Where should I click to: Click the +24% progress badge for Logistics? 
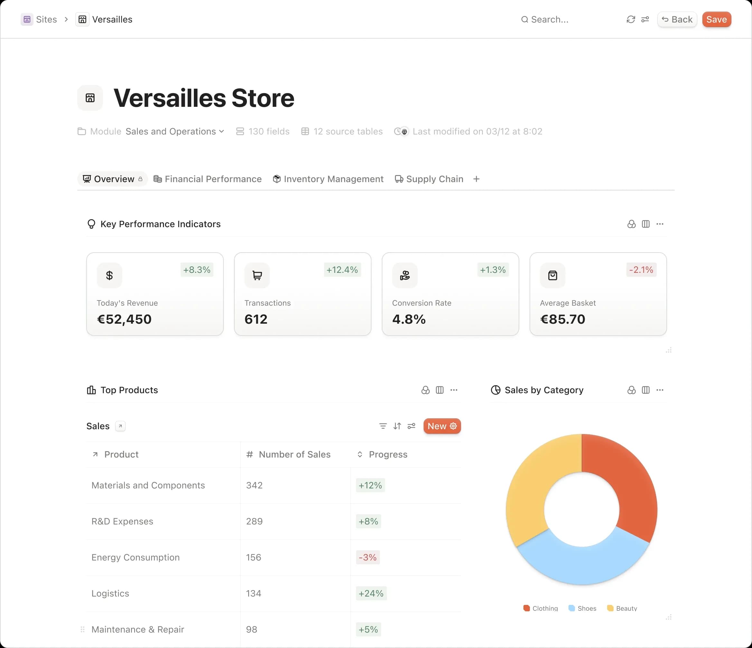pyautogui.click(x=371, y=593)
